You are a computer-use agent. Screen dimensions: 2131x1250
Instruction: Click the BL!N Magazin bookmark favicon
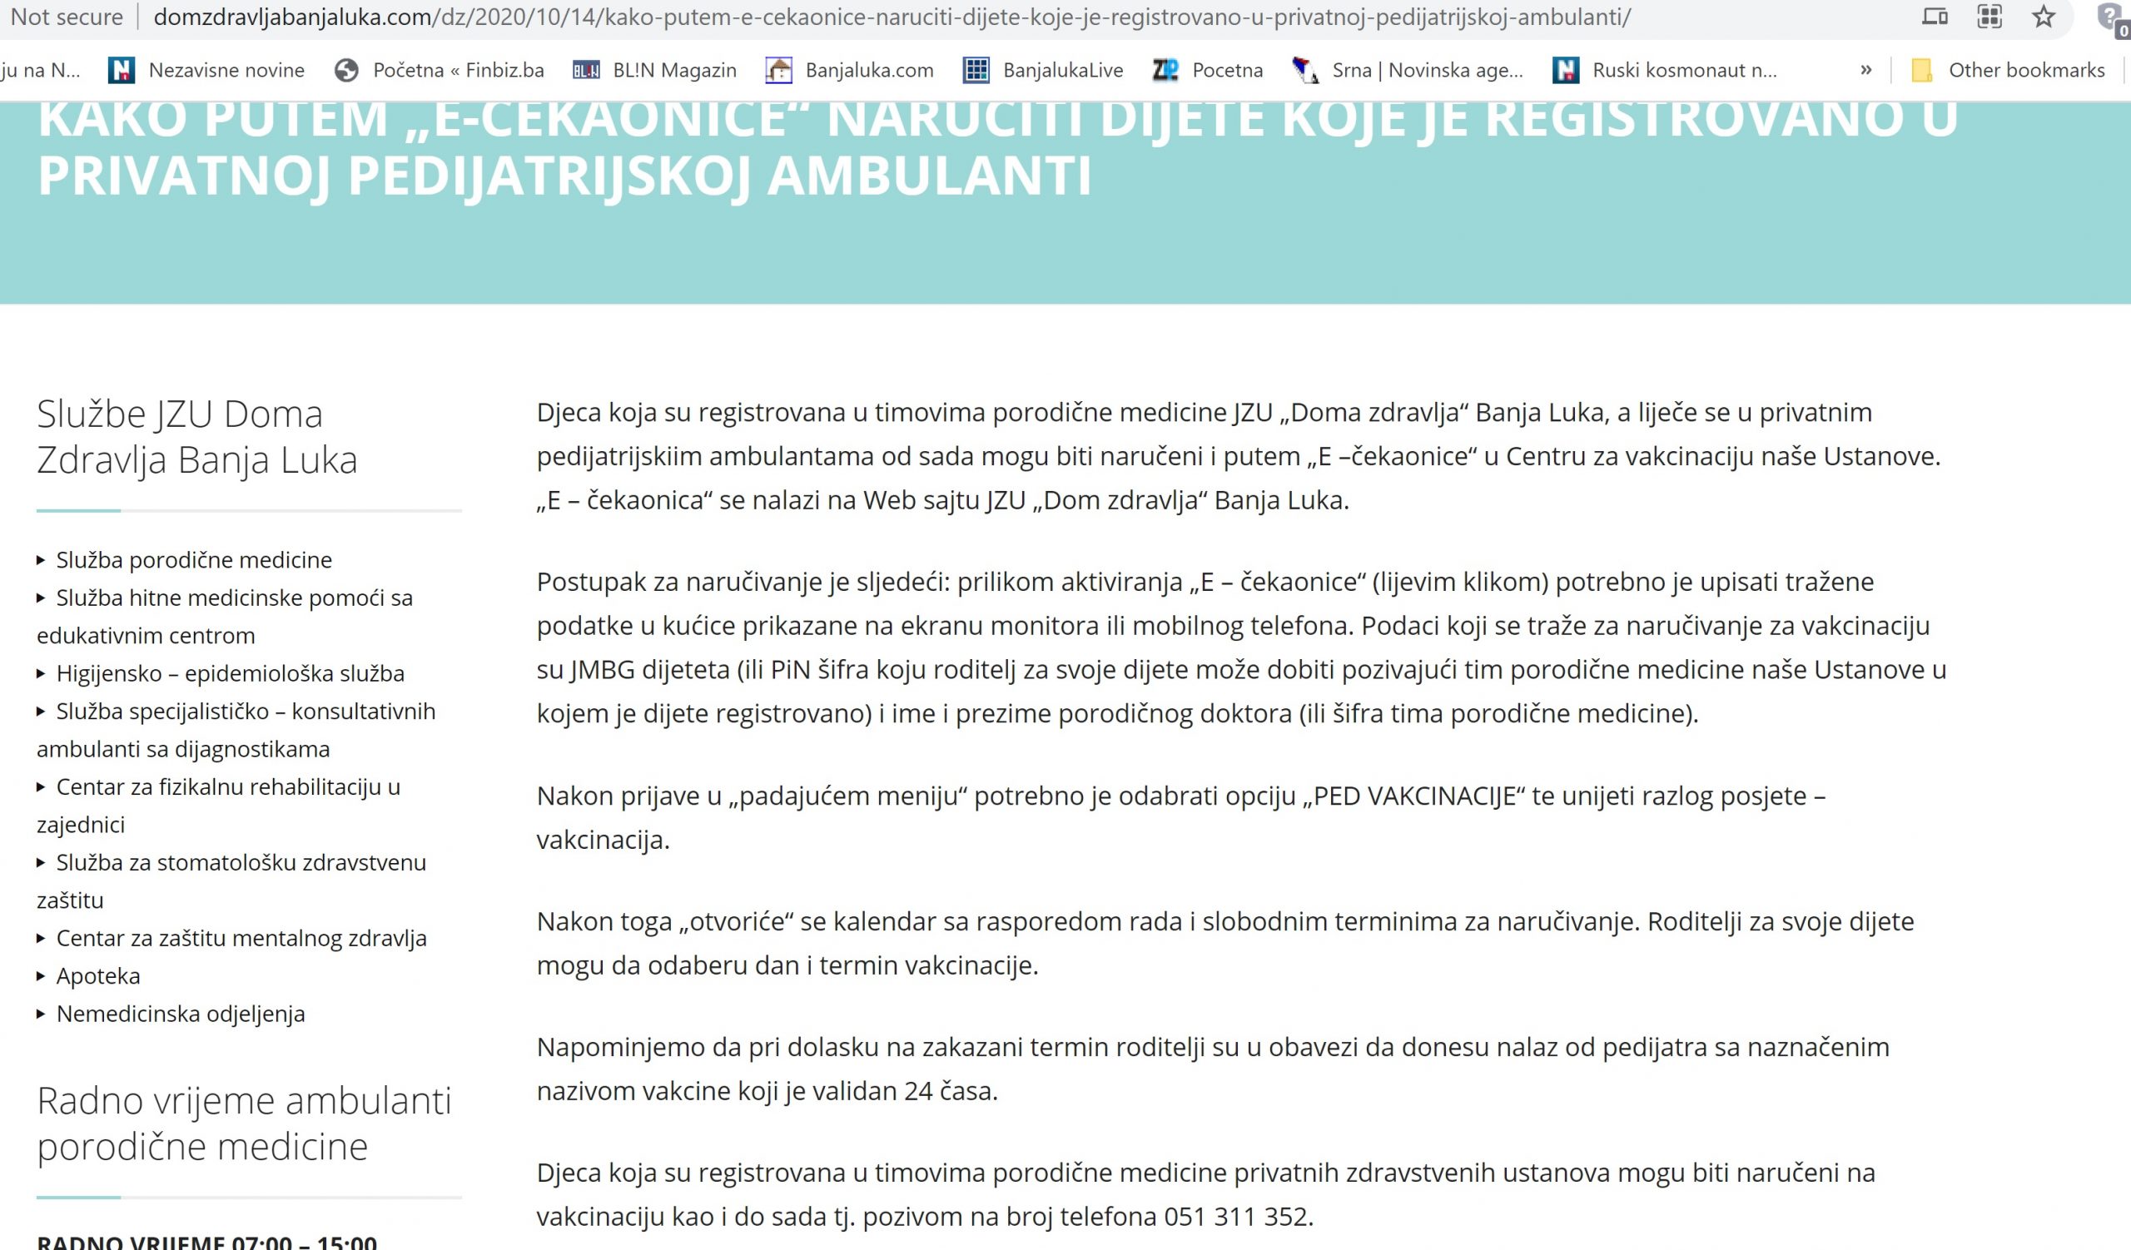[586, 70]
